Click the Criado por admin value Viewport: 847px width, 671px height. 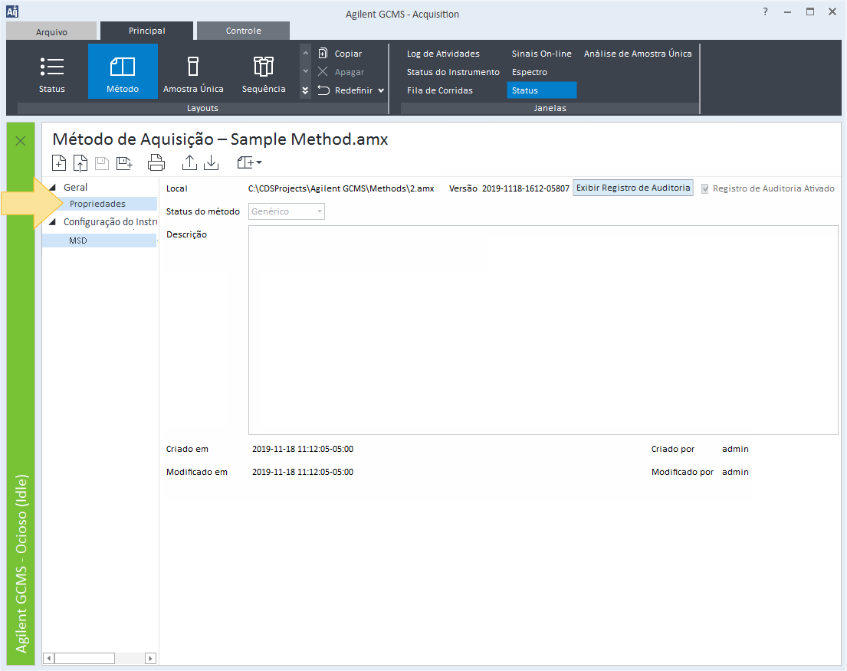[735, 449]
